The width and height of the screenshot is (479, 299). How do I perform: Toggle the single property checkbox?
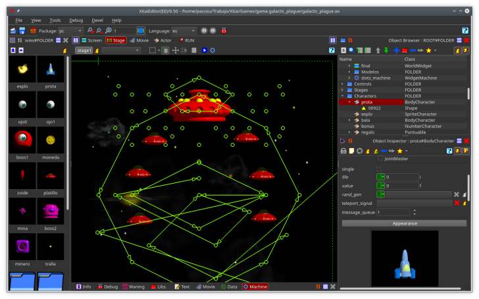379,169
